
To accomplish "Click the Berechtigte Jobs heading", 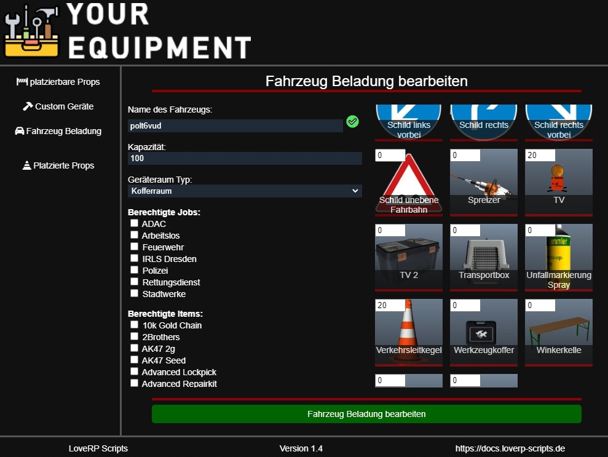I will (164, 212).
